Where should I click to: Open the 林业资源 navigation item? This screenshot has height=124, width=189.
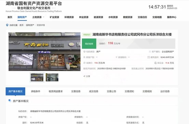coord(84,17)
